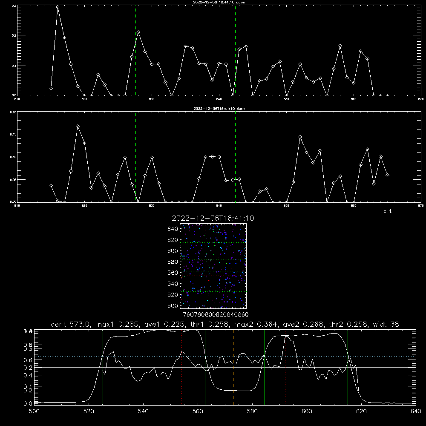Image resolution: width=426 pixels, height=426 pixels.
Task: Click the flat-top diamond marker at 839 in dusk plot
Action: (213, 156)
